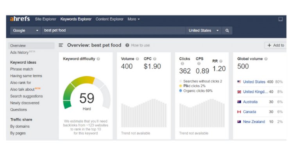Click the 362 clicks value
Viewport: 293px width, 162px height.
pos(185,71)
